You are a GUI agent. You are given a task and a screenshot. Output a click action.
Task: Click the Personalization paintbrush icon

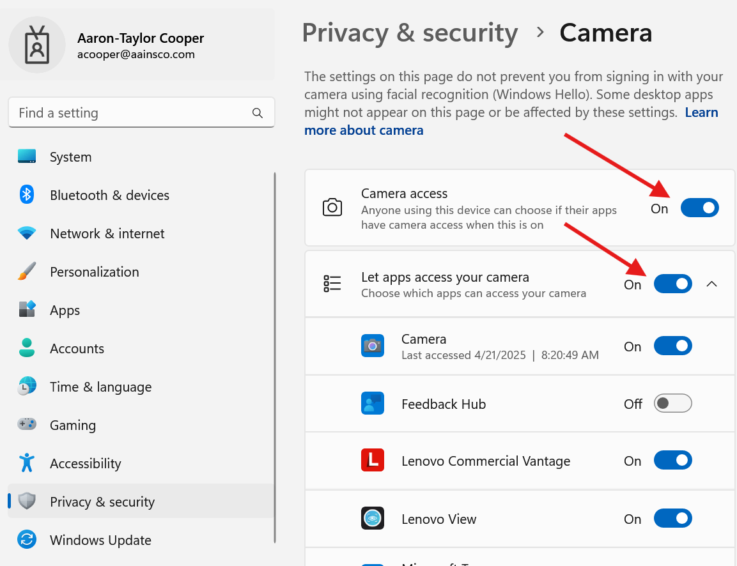tap(27, 272)
